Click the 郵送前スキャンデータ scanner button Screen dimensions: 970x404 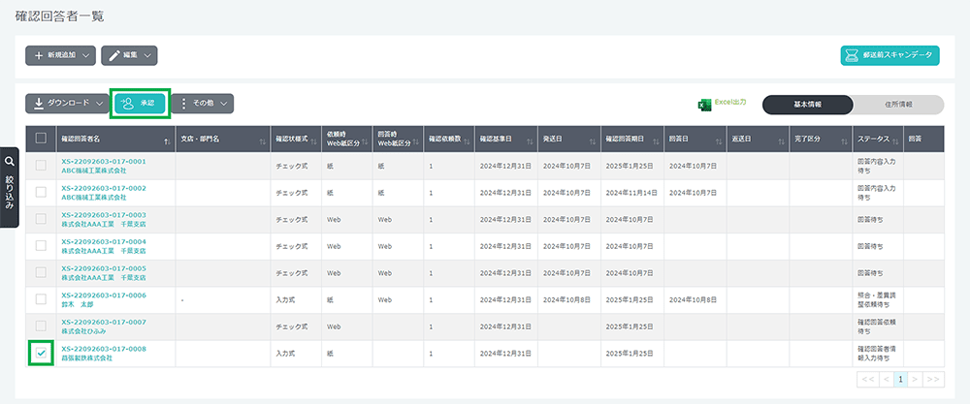point(889,55)
